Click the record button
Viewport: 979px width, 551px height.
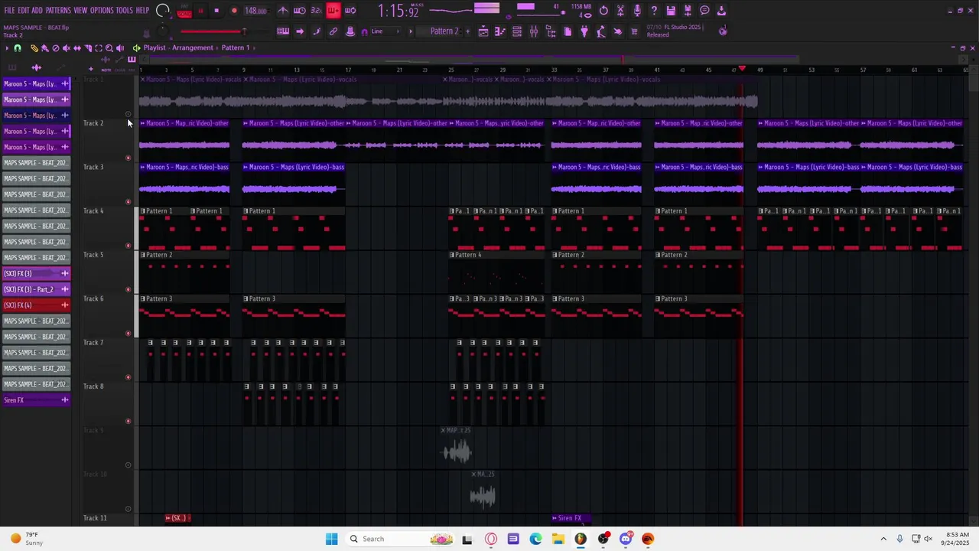(x=234, y=11)
